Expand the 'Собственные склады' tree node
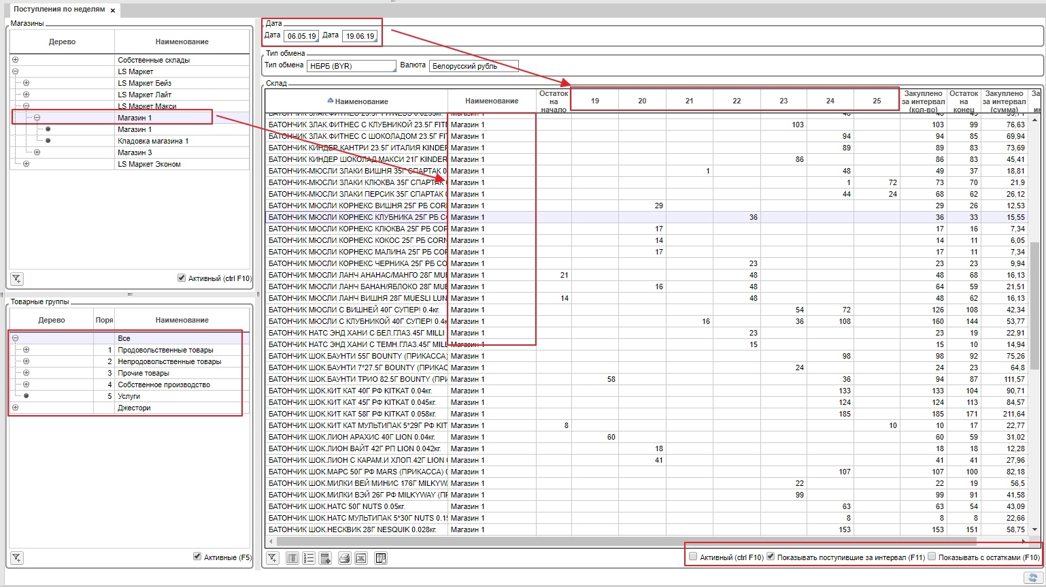This screenshot has height=588, width=1046. tap(15, 60)
